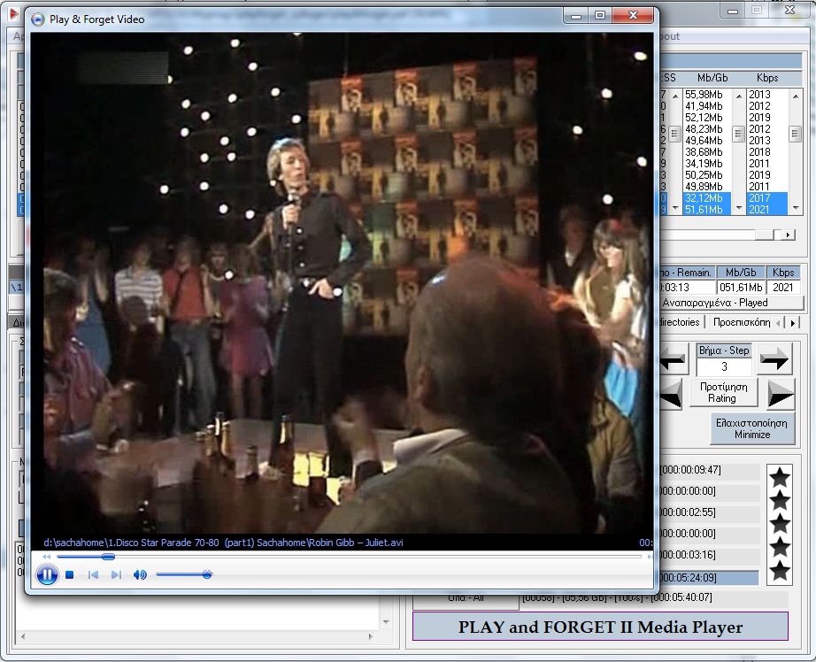Mute the audio via speaker icon
Image resolution: width=816 pixels, height=662 pixels.
[140, 574]
